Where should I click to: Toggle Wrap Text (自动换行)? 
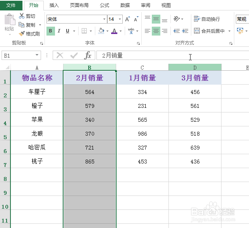click(x=207, y=19)
